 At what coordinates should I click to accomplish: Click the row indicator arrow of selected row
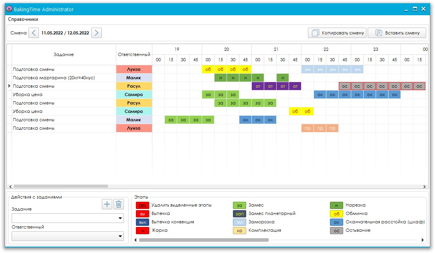click(x=9, y=86)
